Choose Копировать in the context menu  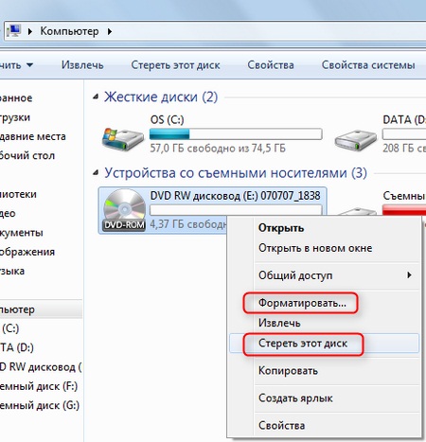288,371
